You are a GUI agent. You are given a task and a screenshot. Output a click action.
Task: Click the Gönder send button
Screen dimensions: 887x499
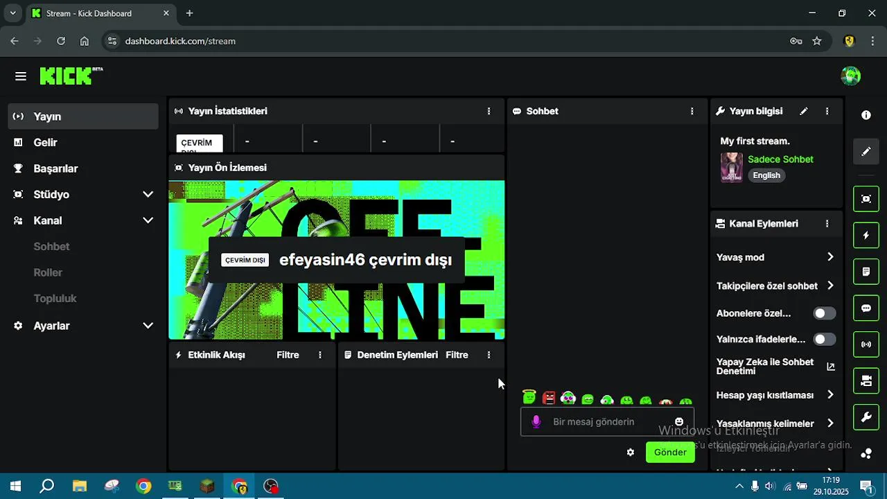click(x=670, y=453)
